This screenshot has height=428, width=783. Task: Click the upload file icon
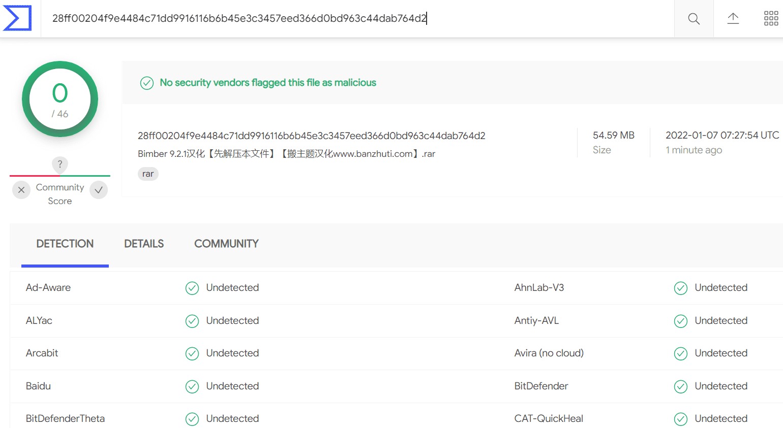tap(733, 19)
